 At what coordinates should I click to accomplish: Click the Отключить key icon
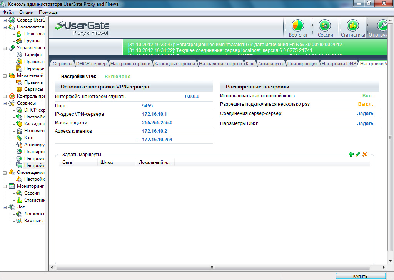[x=382, y=25]
